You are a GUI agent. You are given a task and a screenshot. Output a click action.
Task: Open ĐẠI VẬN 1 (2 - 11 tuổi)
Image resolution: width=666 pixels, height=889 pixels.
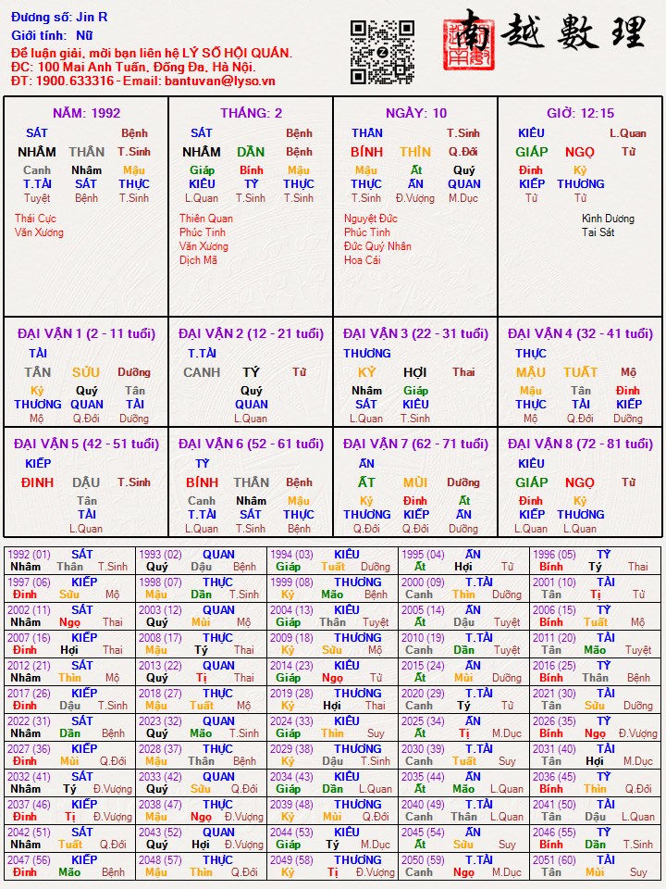coord(86,333)
